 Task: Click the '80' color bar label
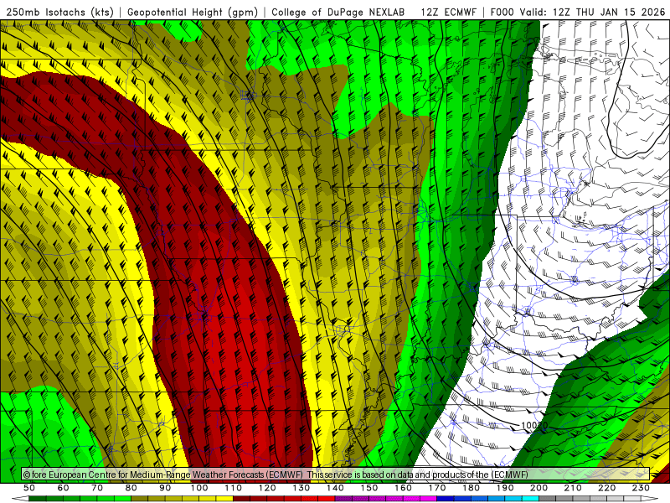point(131,488)
